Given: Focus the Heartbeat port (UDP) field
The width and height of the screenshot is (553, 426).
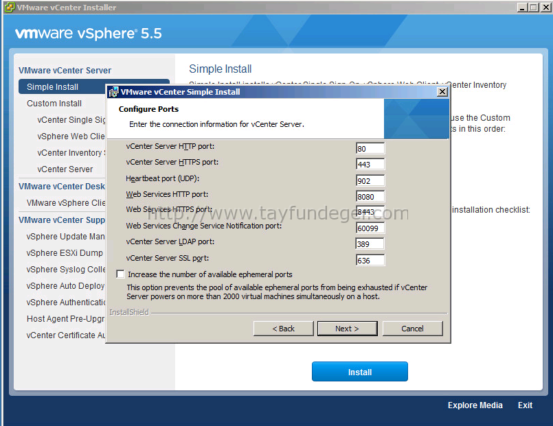Looking at the screenshot, I should point(370,180).
